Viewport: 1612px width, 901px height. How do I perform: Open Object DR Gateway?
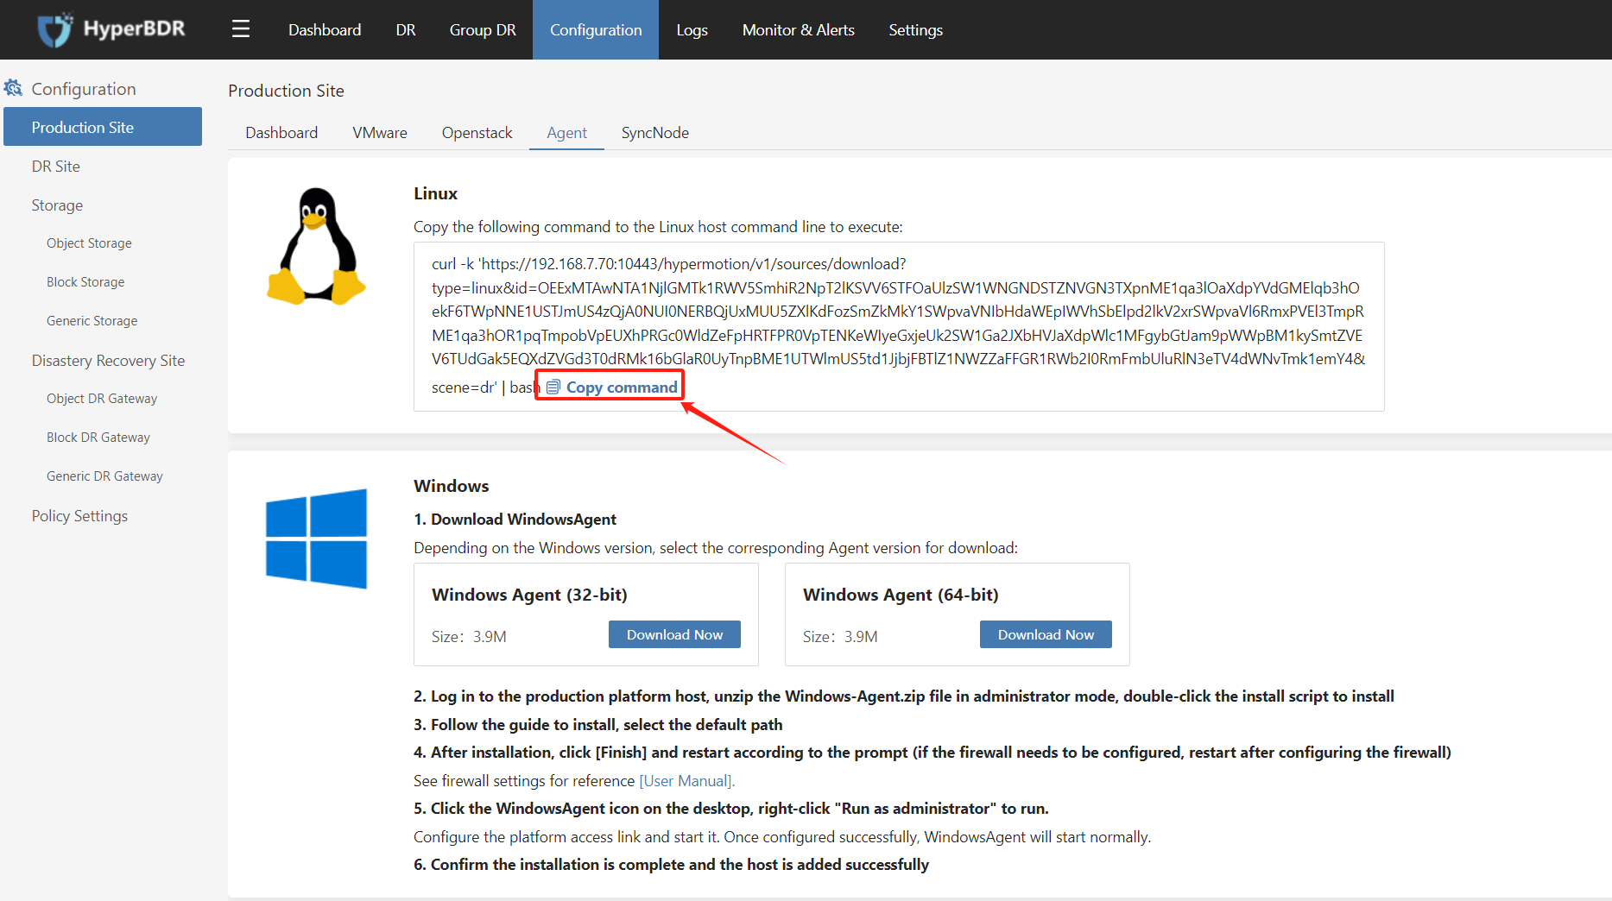(103, 399)
